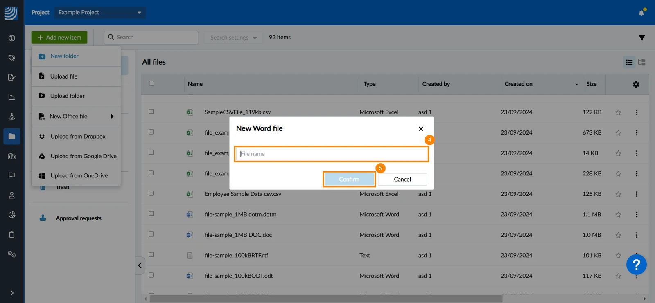Open flag icon in sidebar
655x303 pixels.
pos(12,175)
